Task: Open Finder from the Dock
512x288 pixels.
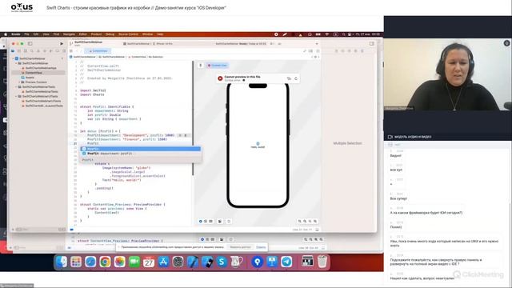Action: (62, 262)
